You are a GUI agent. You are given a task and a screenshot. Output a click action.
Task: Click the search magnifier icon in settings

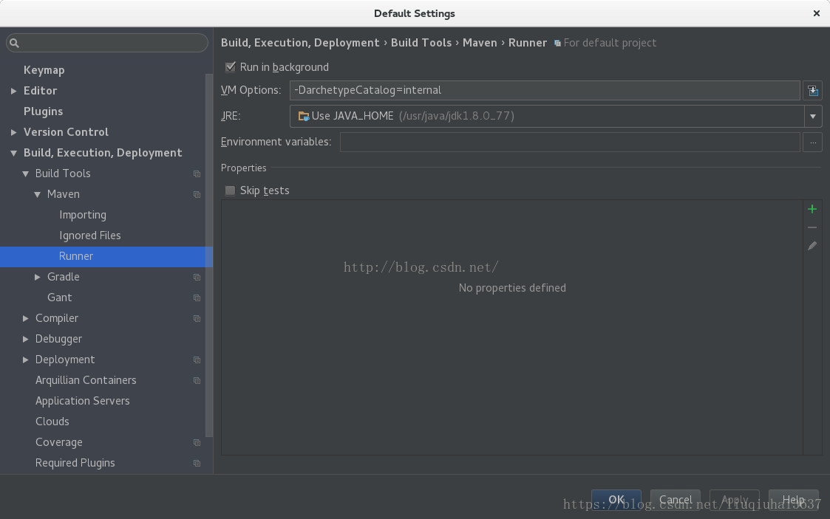(x=14, y=43)
